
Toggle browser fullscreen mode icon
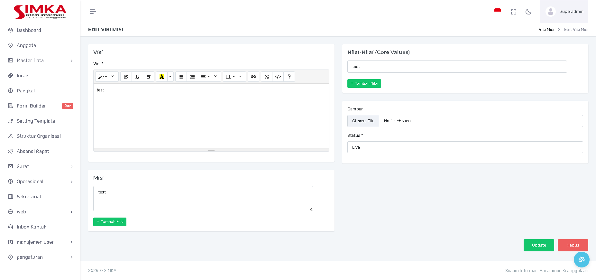point(513,12)
